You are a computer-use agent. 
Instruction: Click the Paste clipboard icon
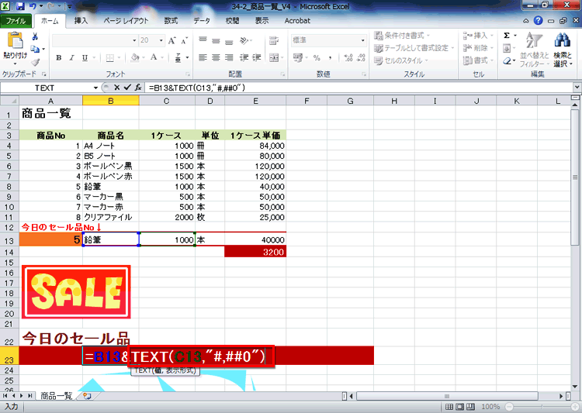click(x=15, y=40)
